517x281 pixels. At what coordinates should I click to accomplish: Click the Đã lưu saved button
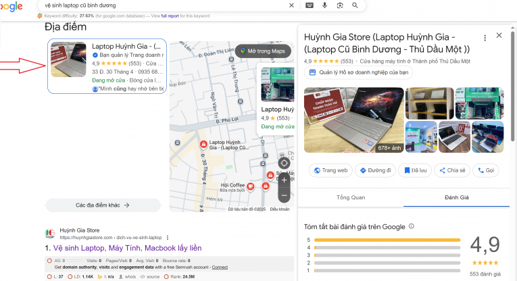tap(415, 170)
